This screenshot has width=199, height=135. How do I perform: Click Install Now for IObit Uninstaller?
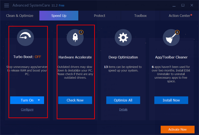point(171,100)
